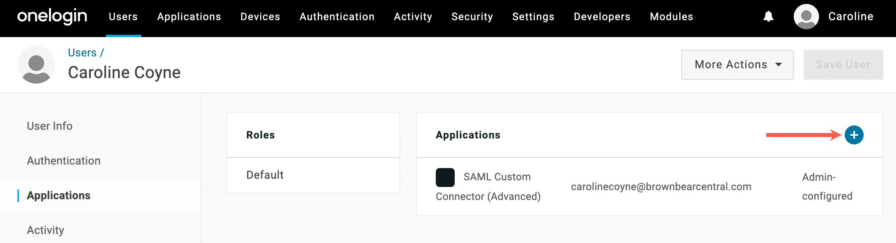Click Caroline's profile avatar in header
The width and height of the screenshot is (896, 243).
pos(806,17)
